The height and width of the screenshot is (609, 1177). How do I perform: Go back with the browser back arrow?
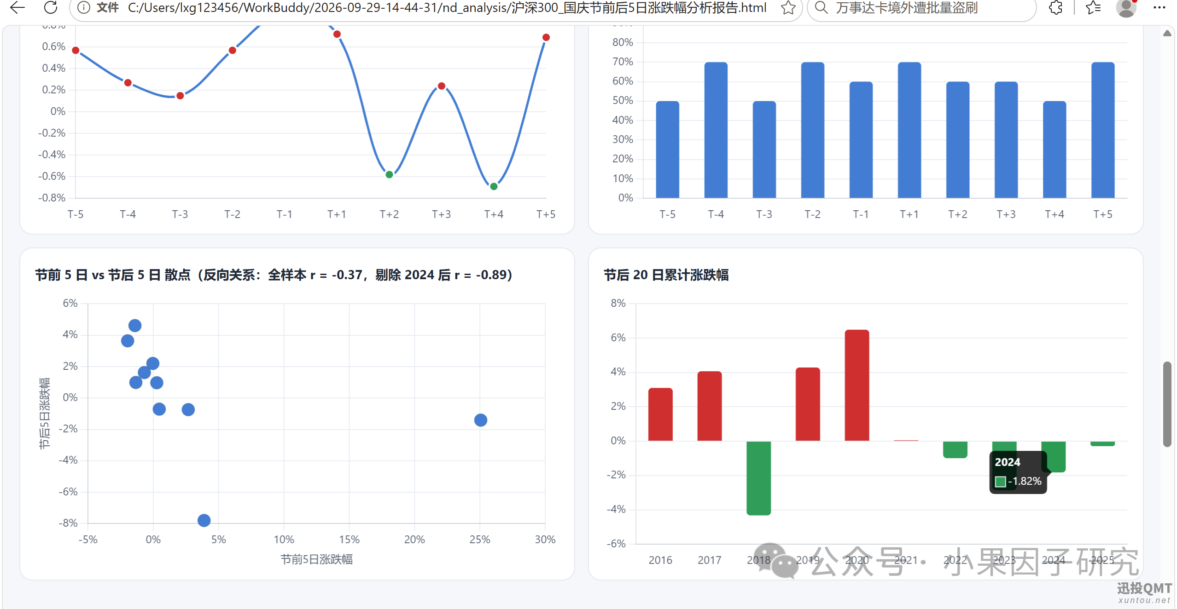coord(17,7)
